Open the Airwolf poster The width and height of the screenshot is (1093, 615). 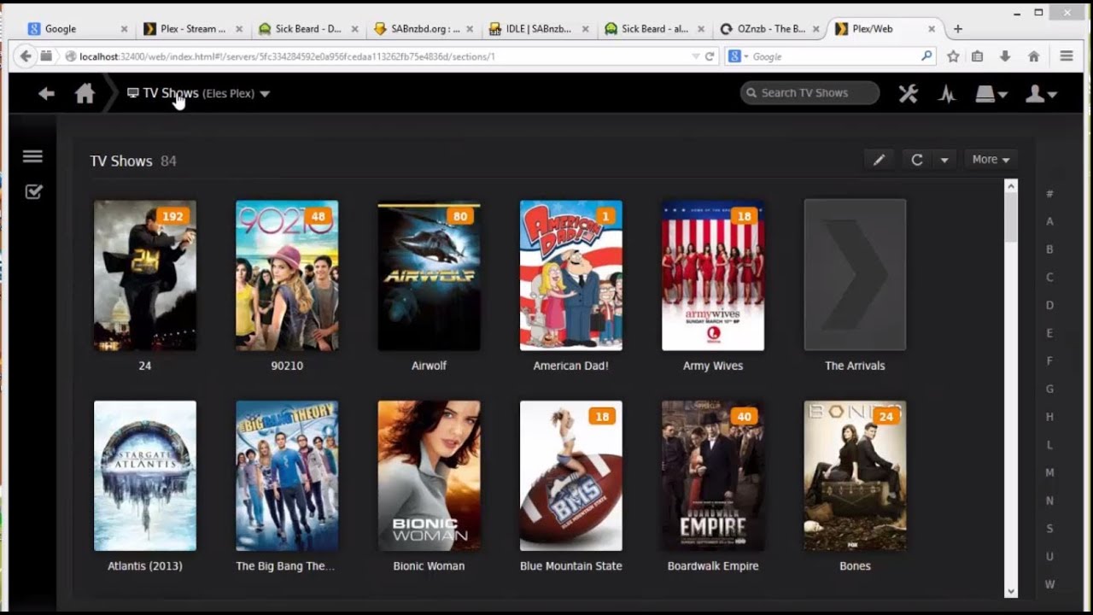click(429, 276)
